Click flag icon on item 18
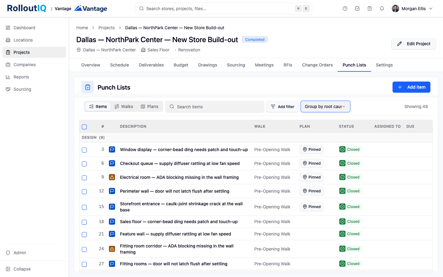Image resolution: width=443 pixels, height=277 pixels. pyautogui.click(x=112, y=222)
